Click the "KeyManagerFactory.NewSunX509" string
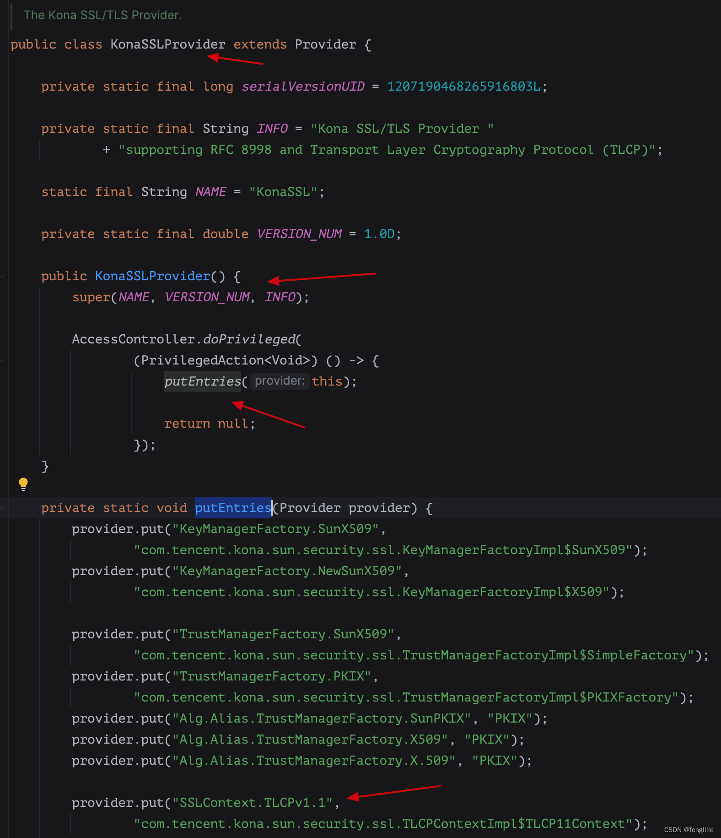721x838 pixels. tap(286, 571)
